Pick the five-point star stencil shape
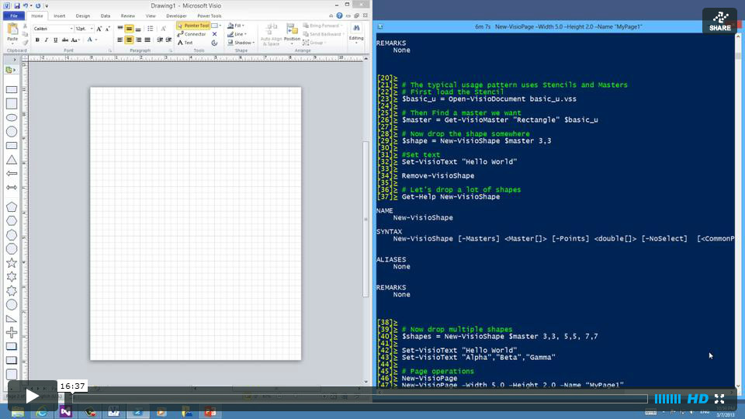This screenshot has height=419, width=745. pos(12,262)
